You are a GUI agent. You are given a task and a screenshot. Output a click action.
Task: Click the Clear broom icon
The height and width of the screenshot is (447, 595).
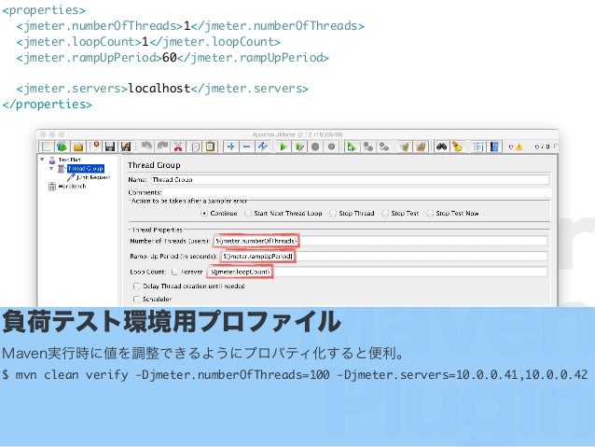click(x=405, y=147)
